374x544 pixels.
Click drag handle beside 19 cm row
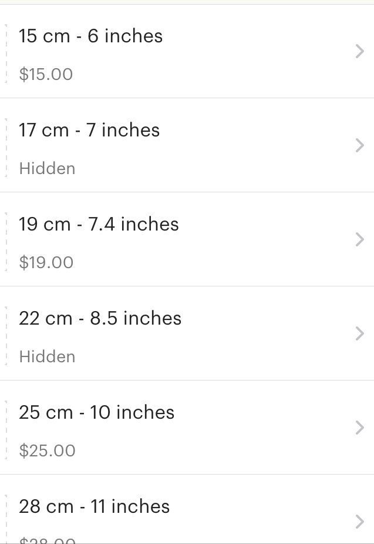tap(6, 242)
